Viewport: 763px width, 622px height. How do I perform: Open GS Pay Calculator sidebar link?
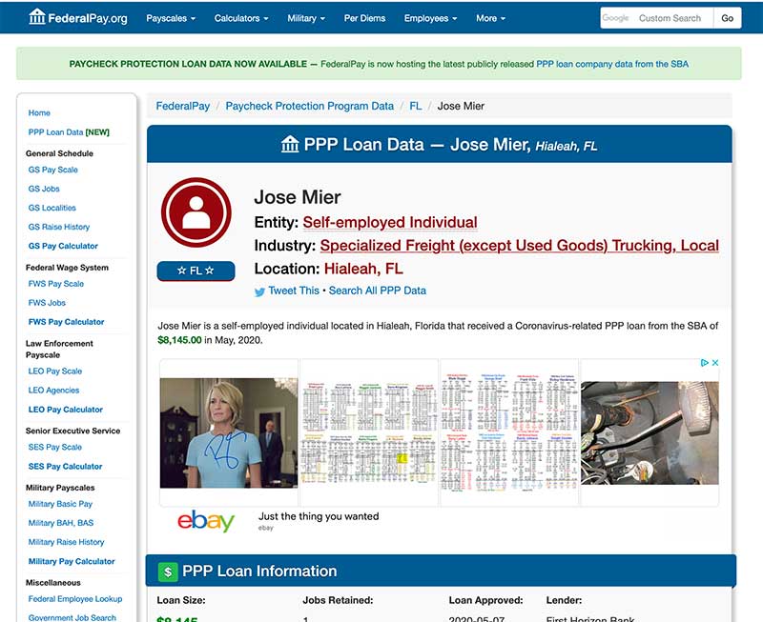63,246
